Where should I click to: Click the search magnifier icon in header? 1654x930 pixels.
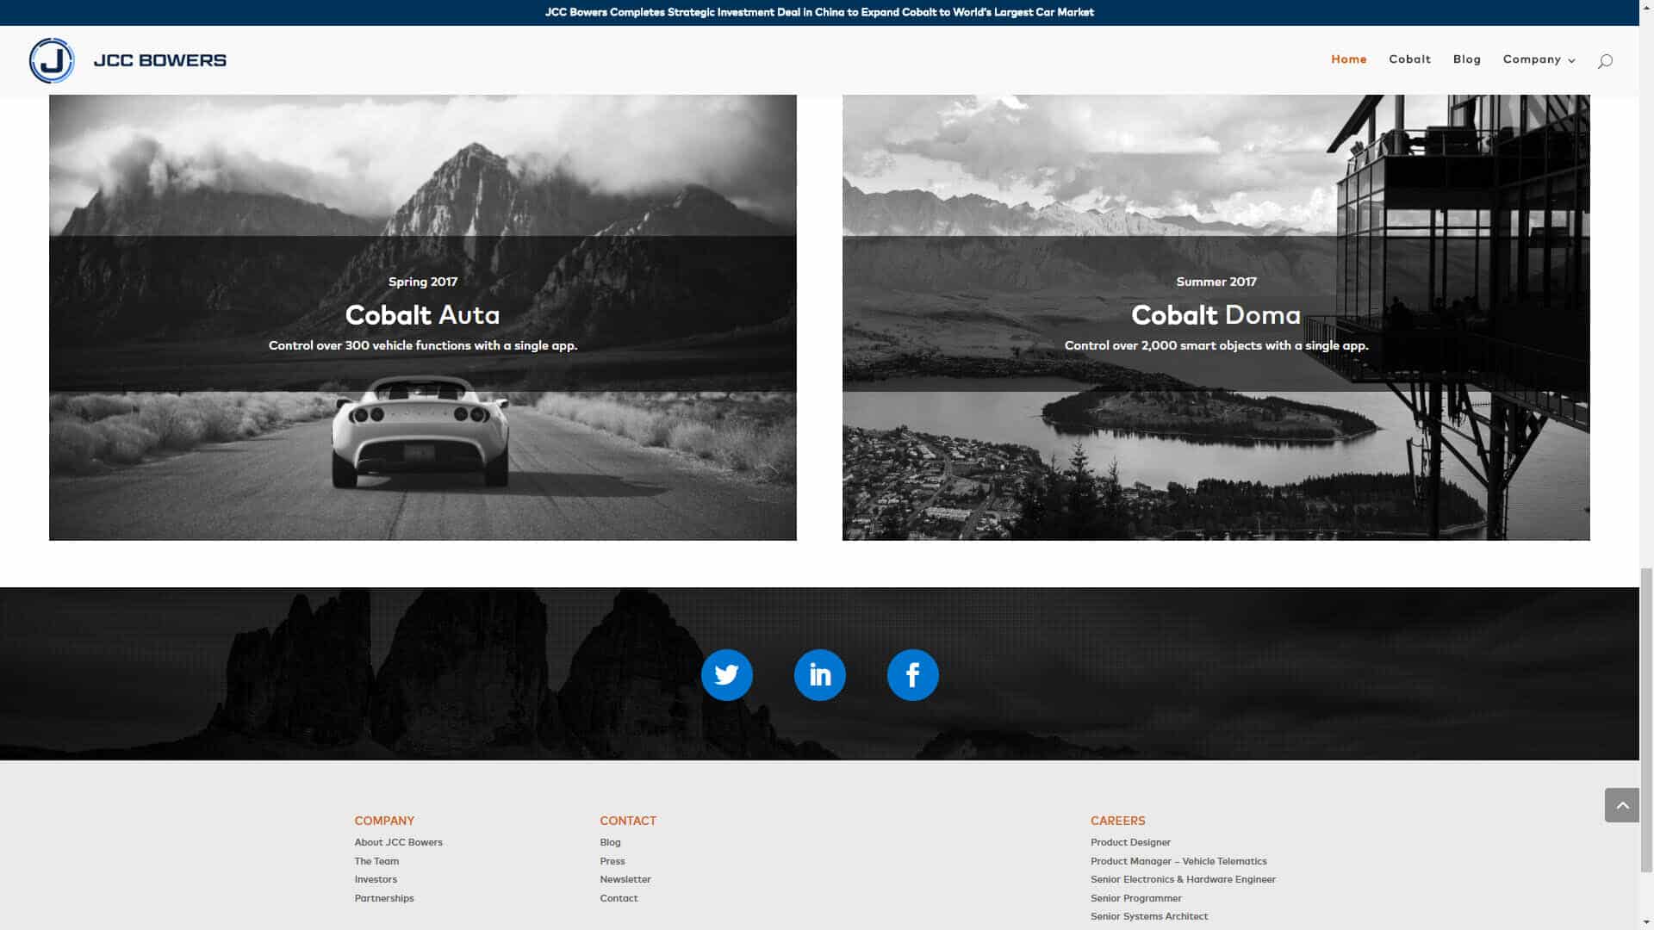(x=1604, y=61)
